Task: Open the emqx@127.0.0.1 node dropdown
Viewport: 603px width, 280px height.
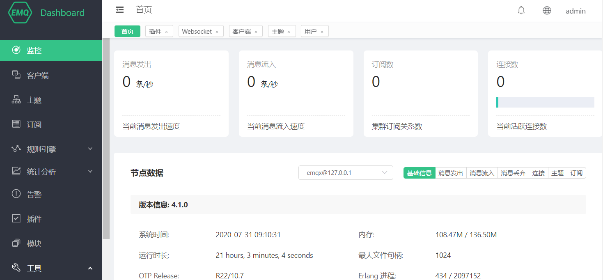Action: tap(346, 173)
